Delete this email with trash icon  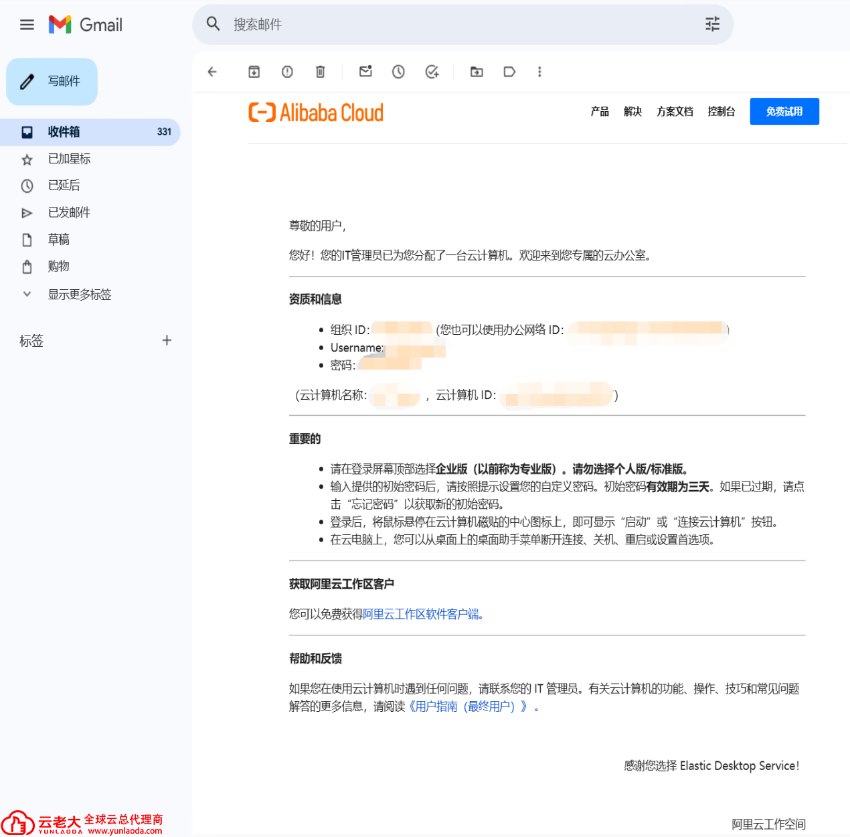tap(321, 72)
